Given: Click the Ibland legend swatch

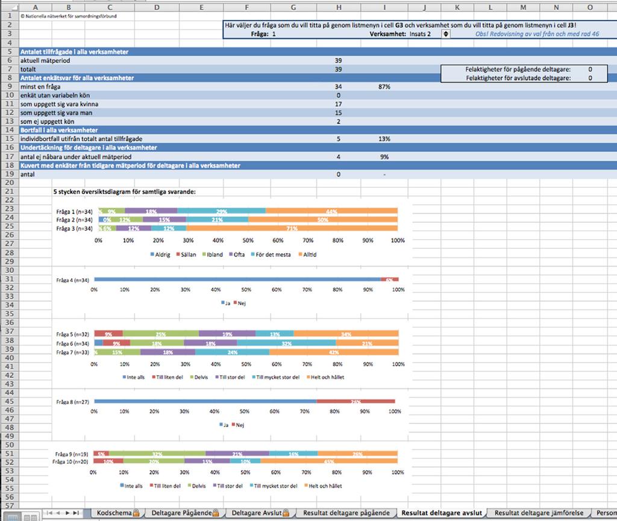Looking at the screenshot, I should tap(204, 255).
